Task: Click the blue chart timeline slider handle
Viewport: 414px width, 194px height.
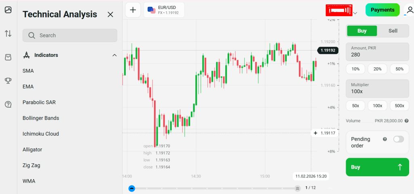Action: click(131, 188)
